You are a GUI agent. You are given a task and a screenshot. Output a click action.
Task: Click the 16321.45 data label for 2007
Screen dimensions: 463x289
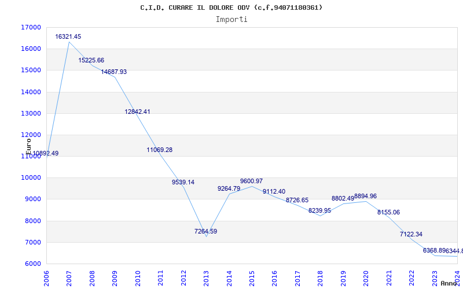pos(68,36)
